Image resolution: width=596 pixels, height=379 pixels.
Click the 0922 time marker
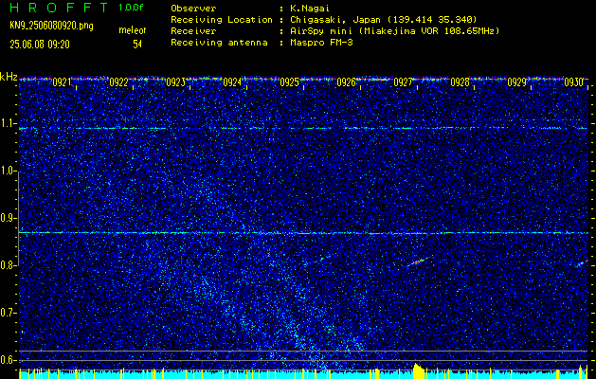(118, 82)
